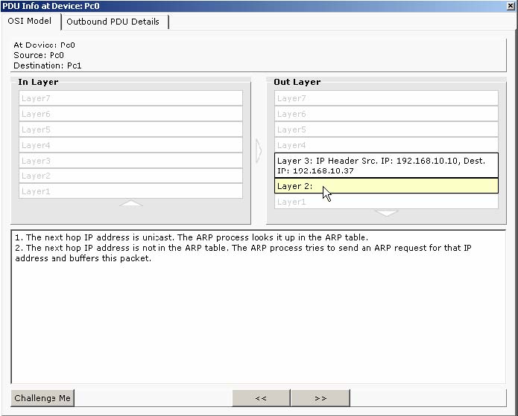Click In Layer Layer5 row

coord(130,129)
